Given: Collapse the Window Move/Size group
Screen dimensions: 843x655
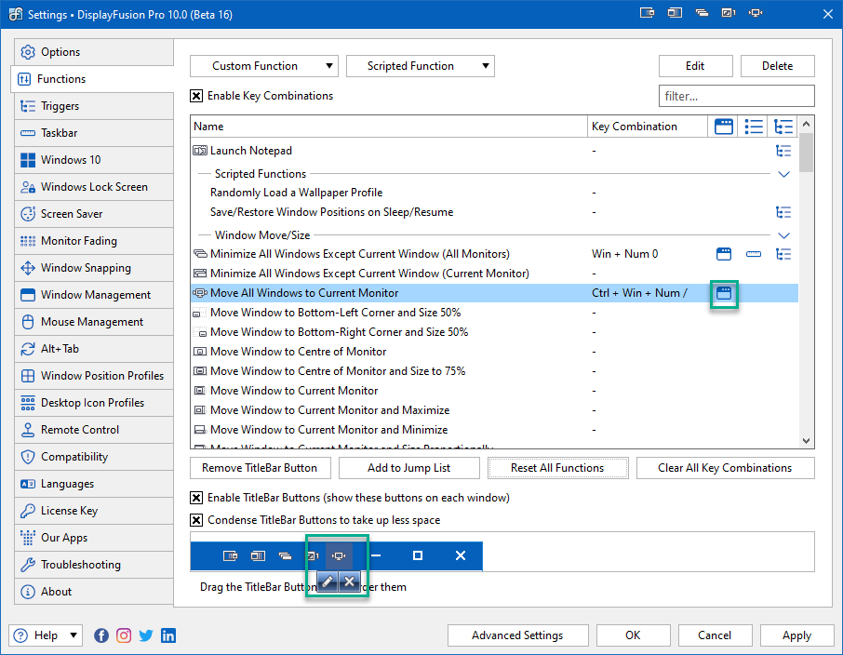Looking at the screenshot, I should tap(783, 235).
